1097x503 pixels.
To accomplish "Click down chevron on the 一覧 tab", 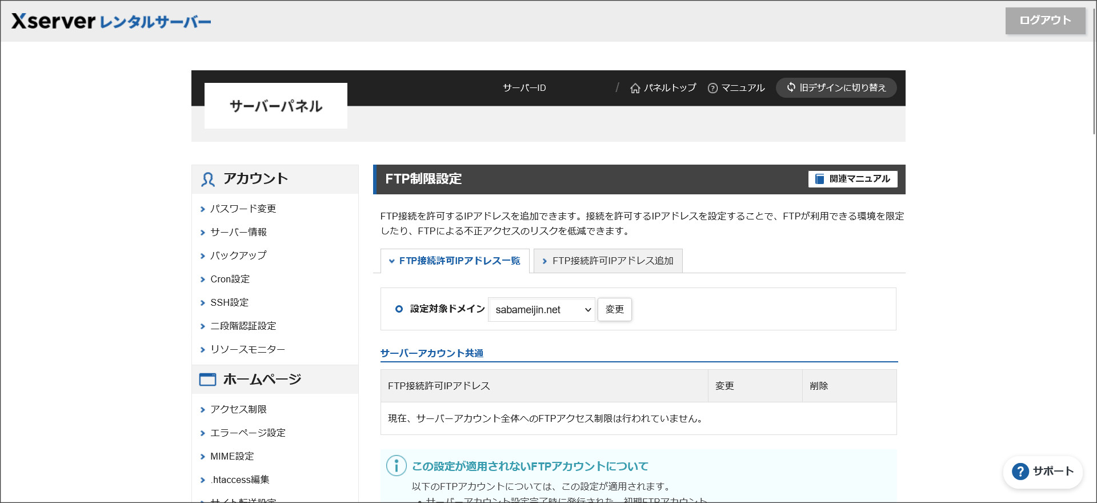I will tap(391, 261).
